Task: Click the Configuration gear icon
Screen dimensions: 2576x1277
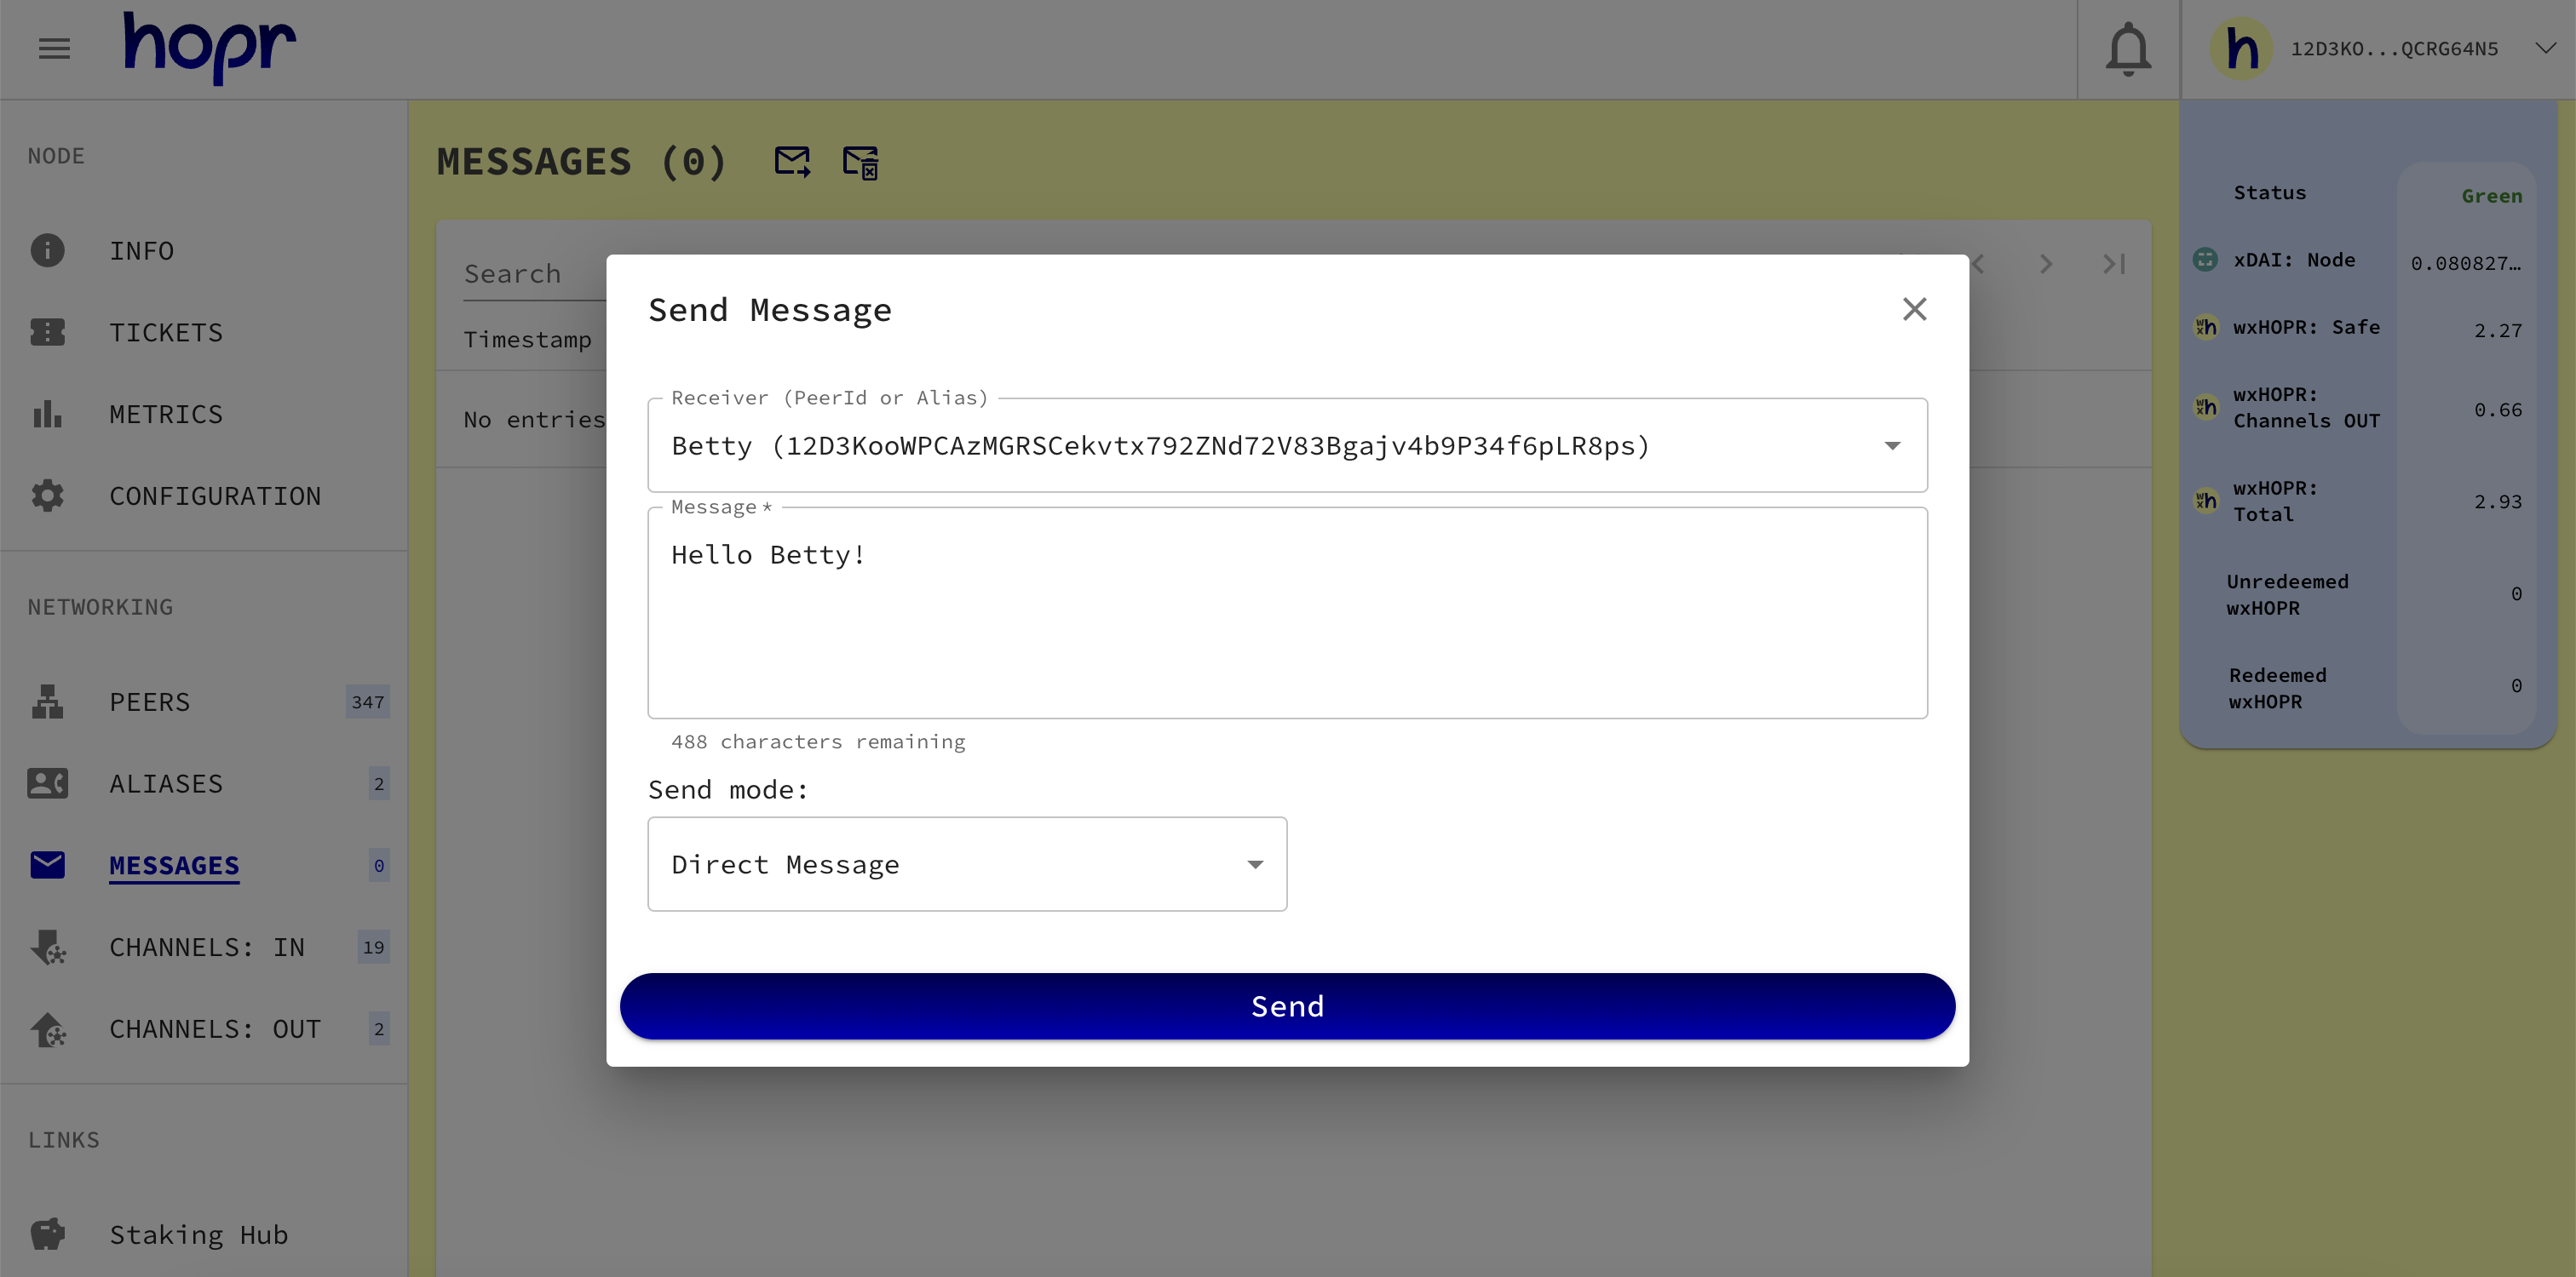Action: (47, 495)
